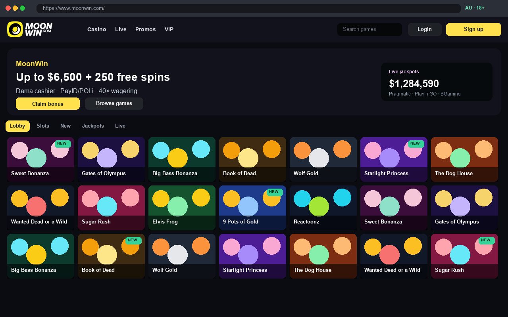Launch the Sugar Rush card marked NEW
This screenshot has height=317, width=508.
pyautogui.click(x=464, y=256)
